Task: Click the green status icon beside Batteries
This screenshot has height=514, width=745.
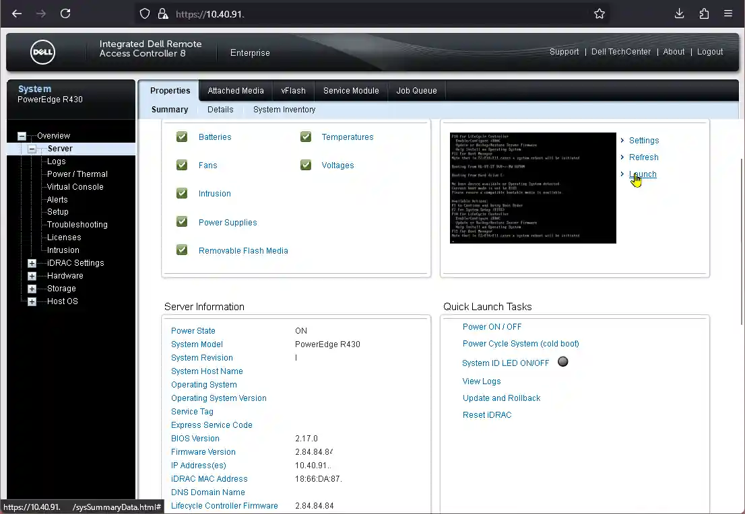Action: 182,137
